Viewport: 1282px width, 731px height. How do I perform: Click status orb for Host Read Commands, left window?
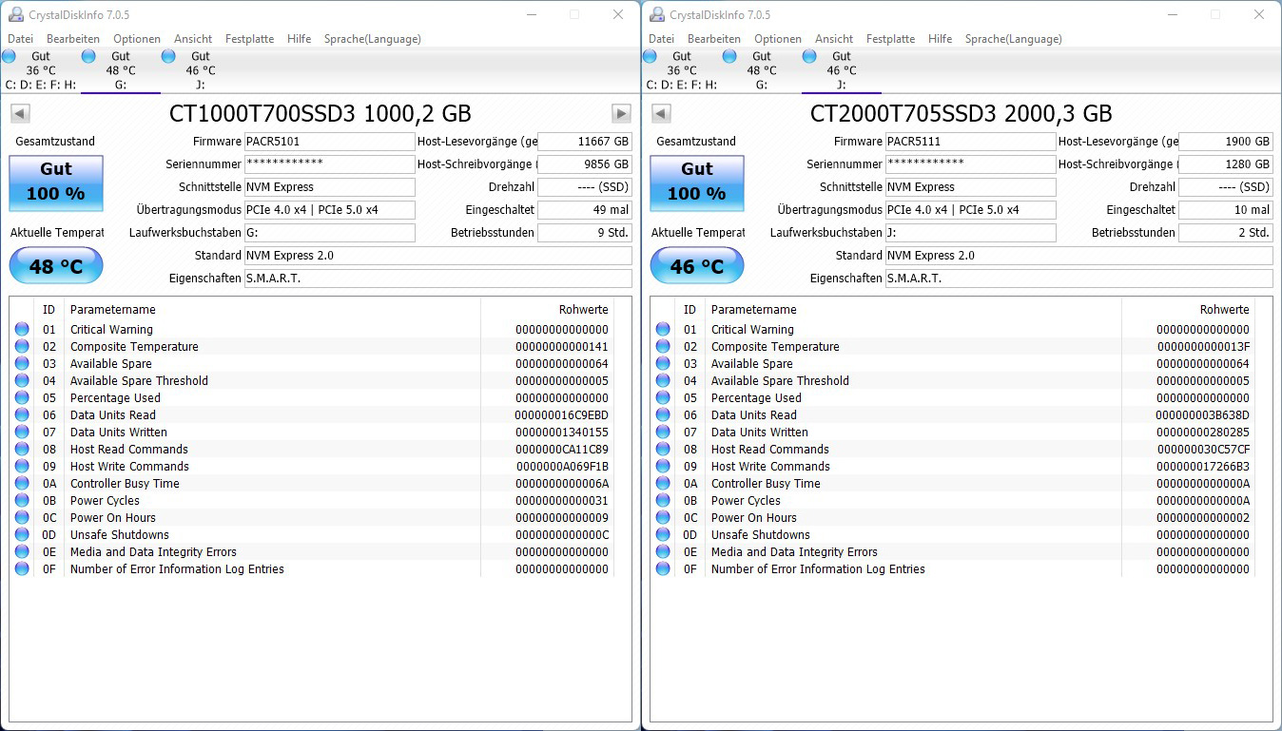[x=22, y=450]
